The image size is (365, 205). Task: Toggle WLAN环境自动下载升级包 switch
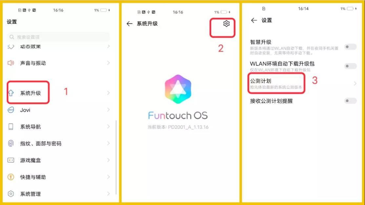point(350,66)
